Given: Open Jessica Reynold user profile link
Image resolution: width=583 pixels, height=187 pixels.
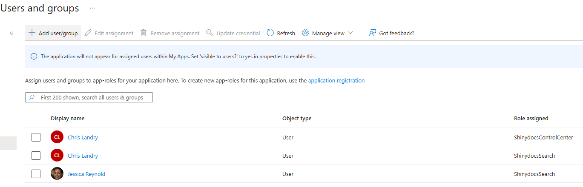Looking at the screenshot, I should click(x=86, y=174).
